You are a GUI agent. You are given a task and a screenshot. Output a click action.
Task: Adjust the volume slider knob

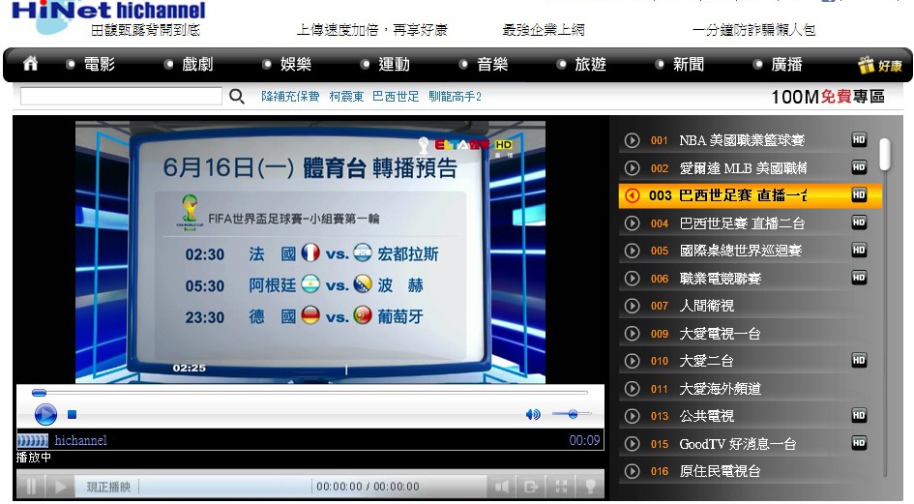click(573, 414)
